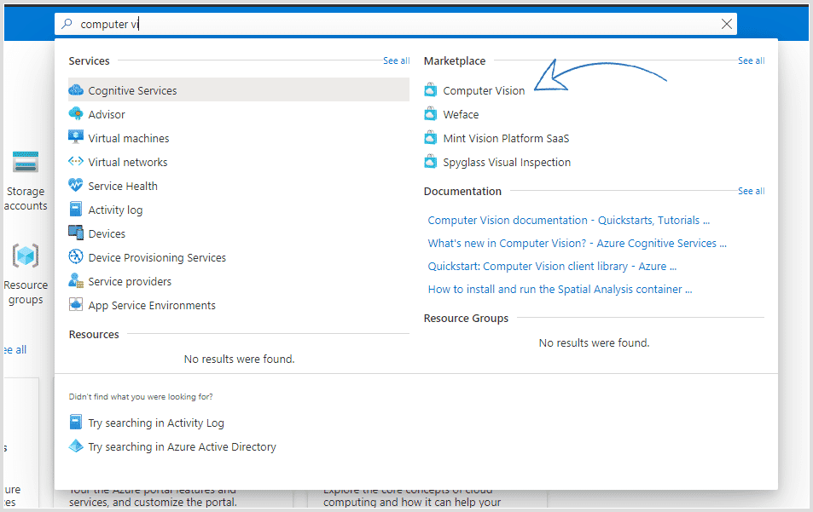This screenshot has width=813, height=512.
Task: Open Quickstart Computer Vision client library link
Action: 552,266
